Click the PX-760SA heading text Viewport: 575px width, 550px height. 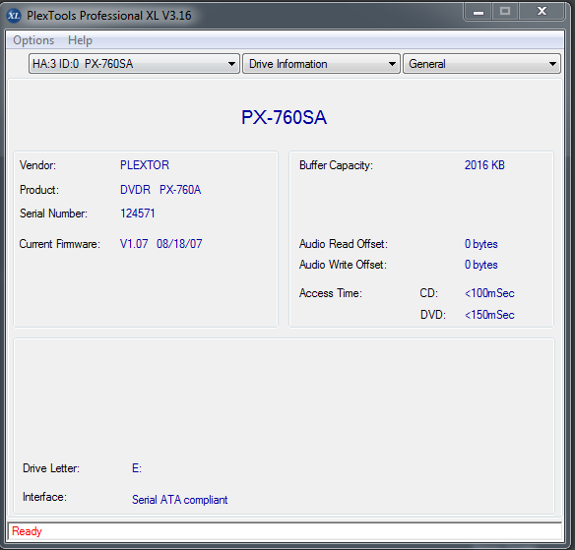pyautogui.click(x=284, y=118)
